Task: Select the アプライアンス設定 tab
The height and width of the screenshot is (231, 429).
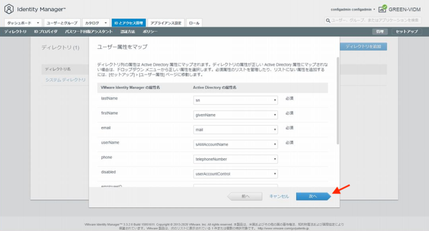Action: 166,23
